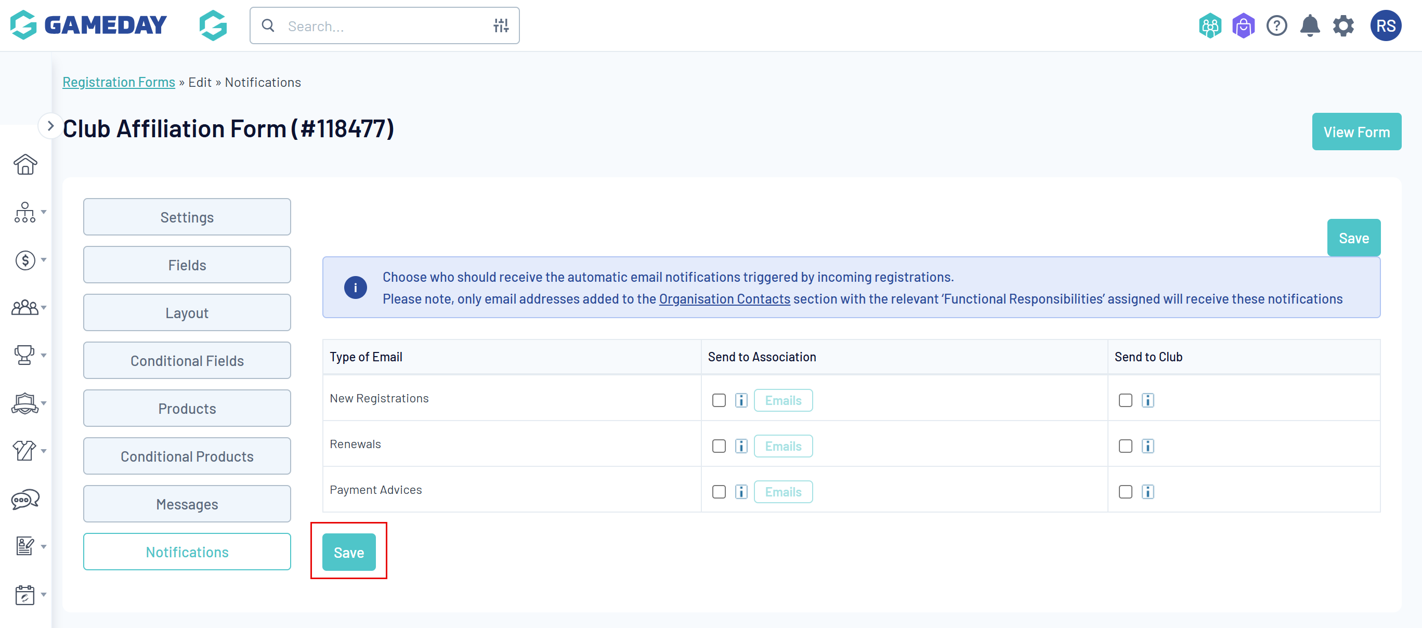Click the notifications bell icon

coord(1309,26)
